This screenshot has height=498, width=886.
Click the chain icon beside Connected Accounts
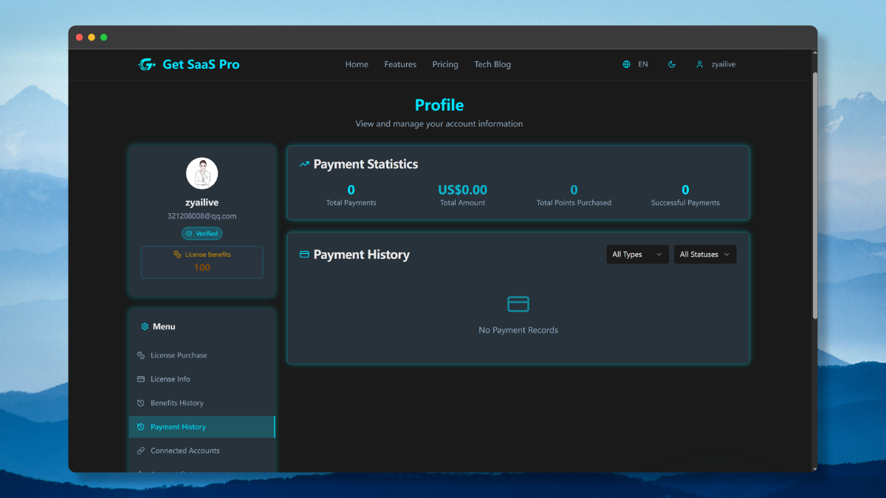pos(140,450)
